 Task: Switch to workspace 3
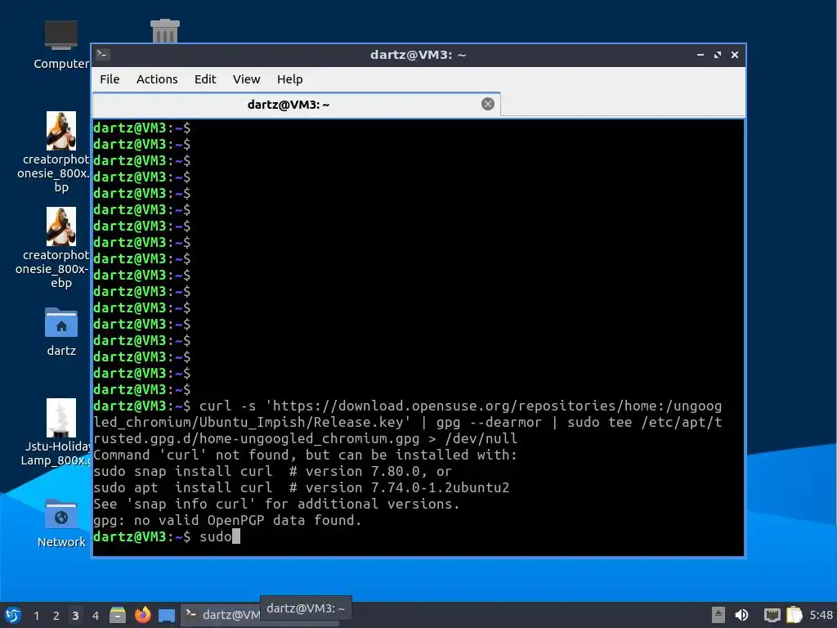point(75,616)
